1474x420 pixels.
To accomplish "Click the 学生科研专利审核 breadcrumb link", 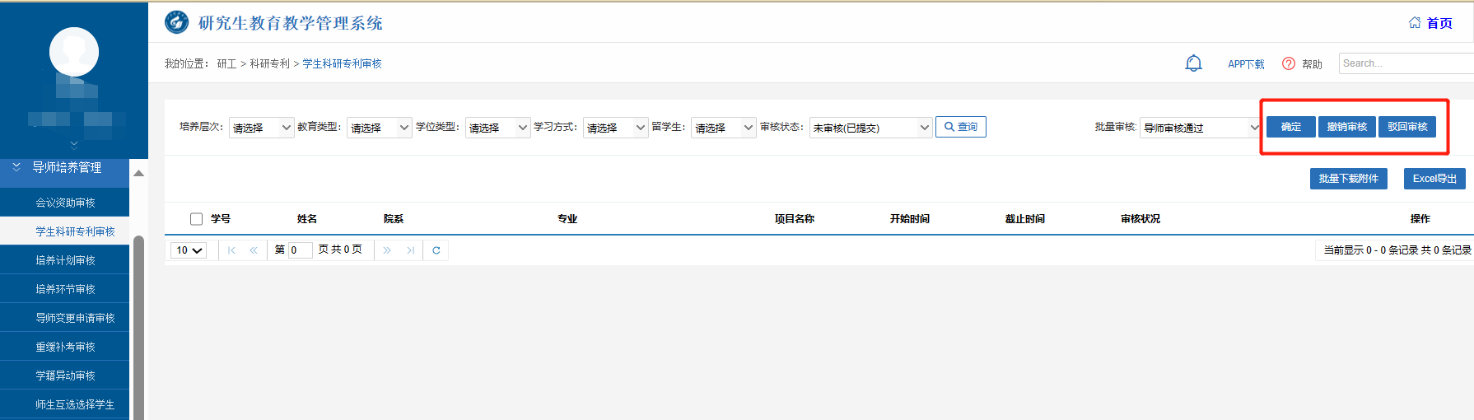I will (343, 63).
